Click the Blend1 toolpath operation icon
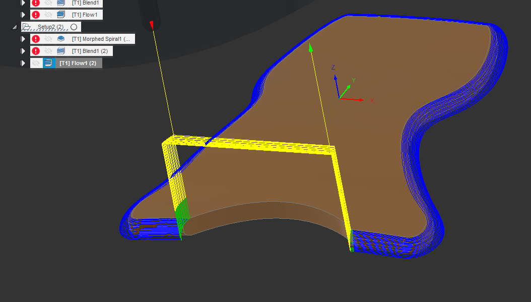Viewport: 531px width, 302px height. pyautogui.click(x=61, y=4)
